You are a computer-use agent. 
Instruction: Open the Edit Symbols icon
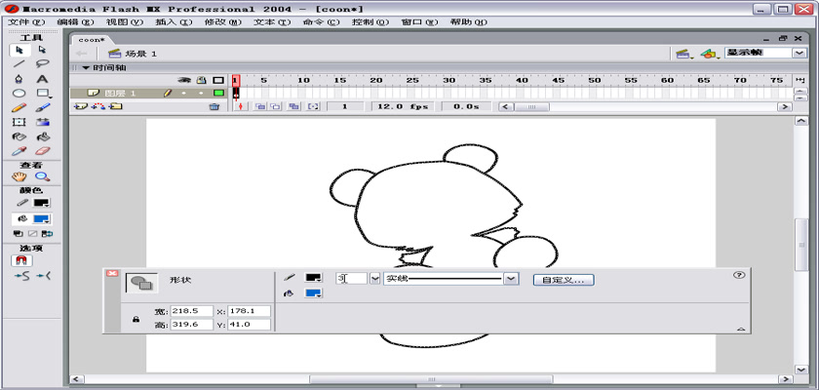[x=709, y=54]
